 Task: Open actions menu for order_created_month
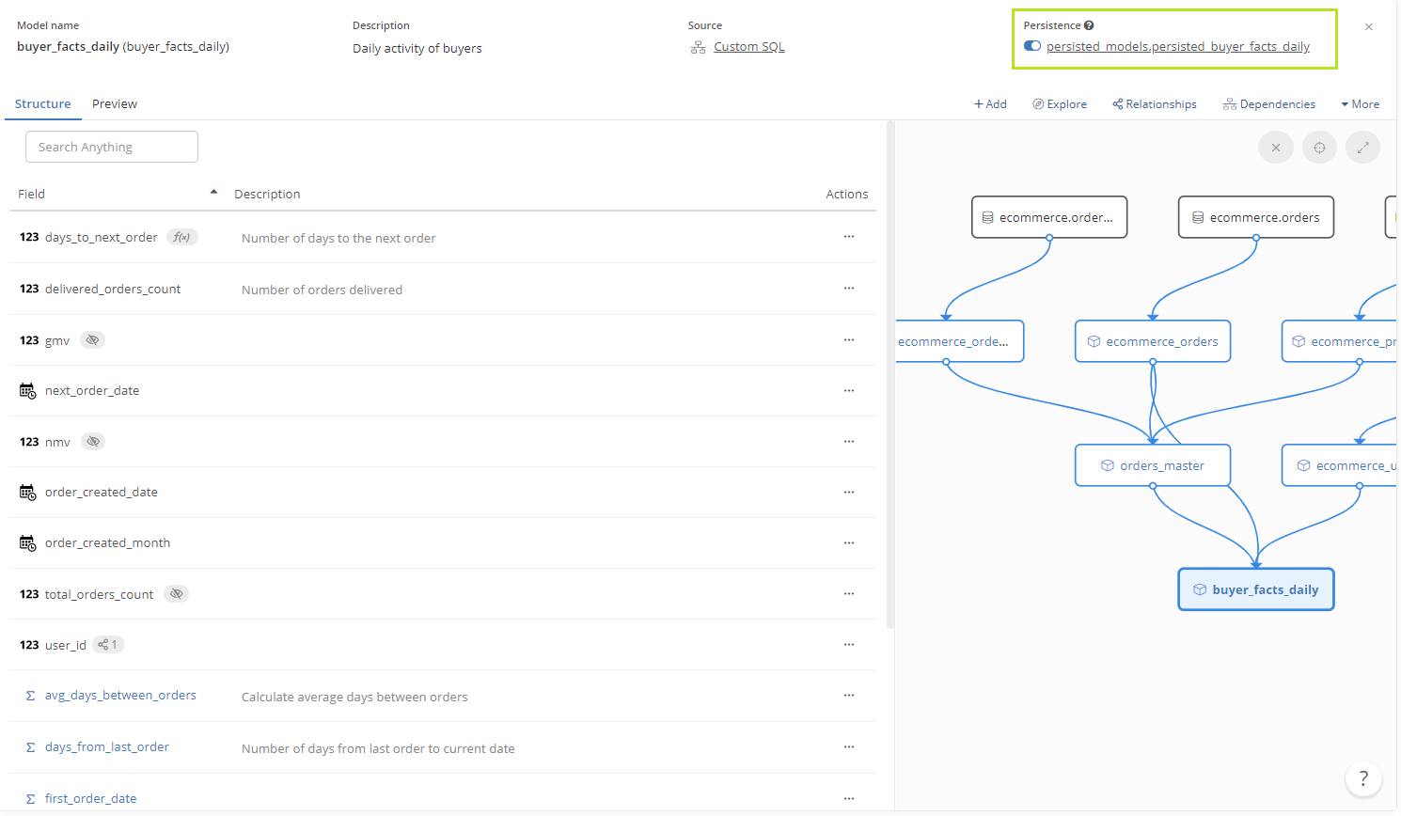coord(849,542)
